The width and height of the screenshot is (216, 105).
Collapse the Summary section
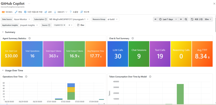[x=3, y=32]
